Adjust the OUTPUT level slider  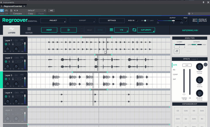point(173,21)
